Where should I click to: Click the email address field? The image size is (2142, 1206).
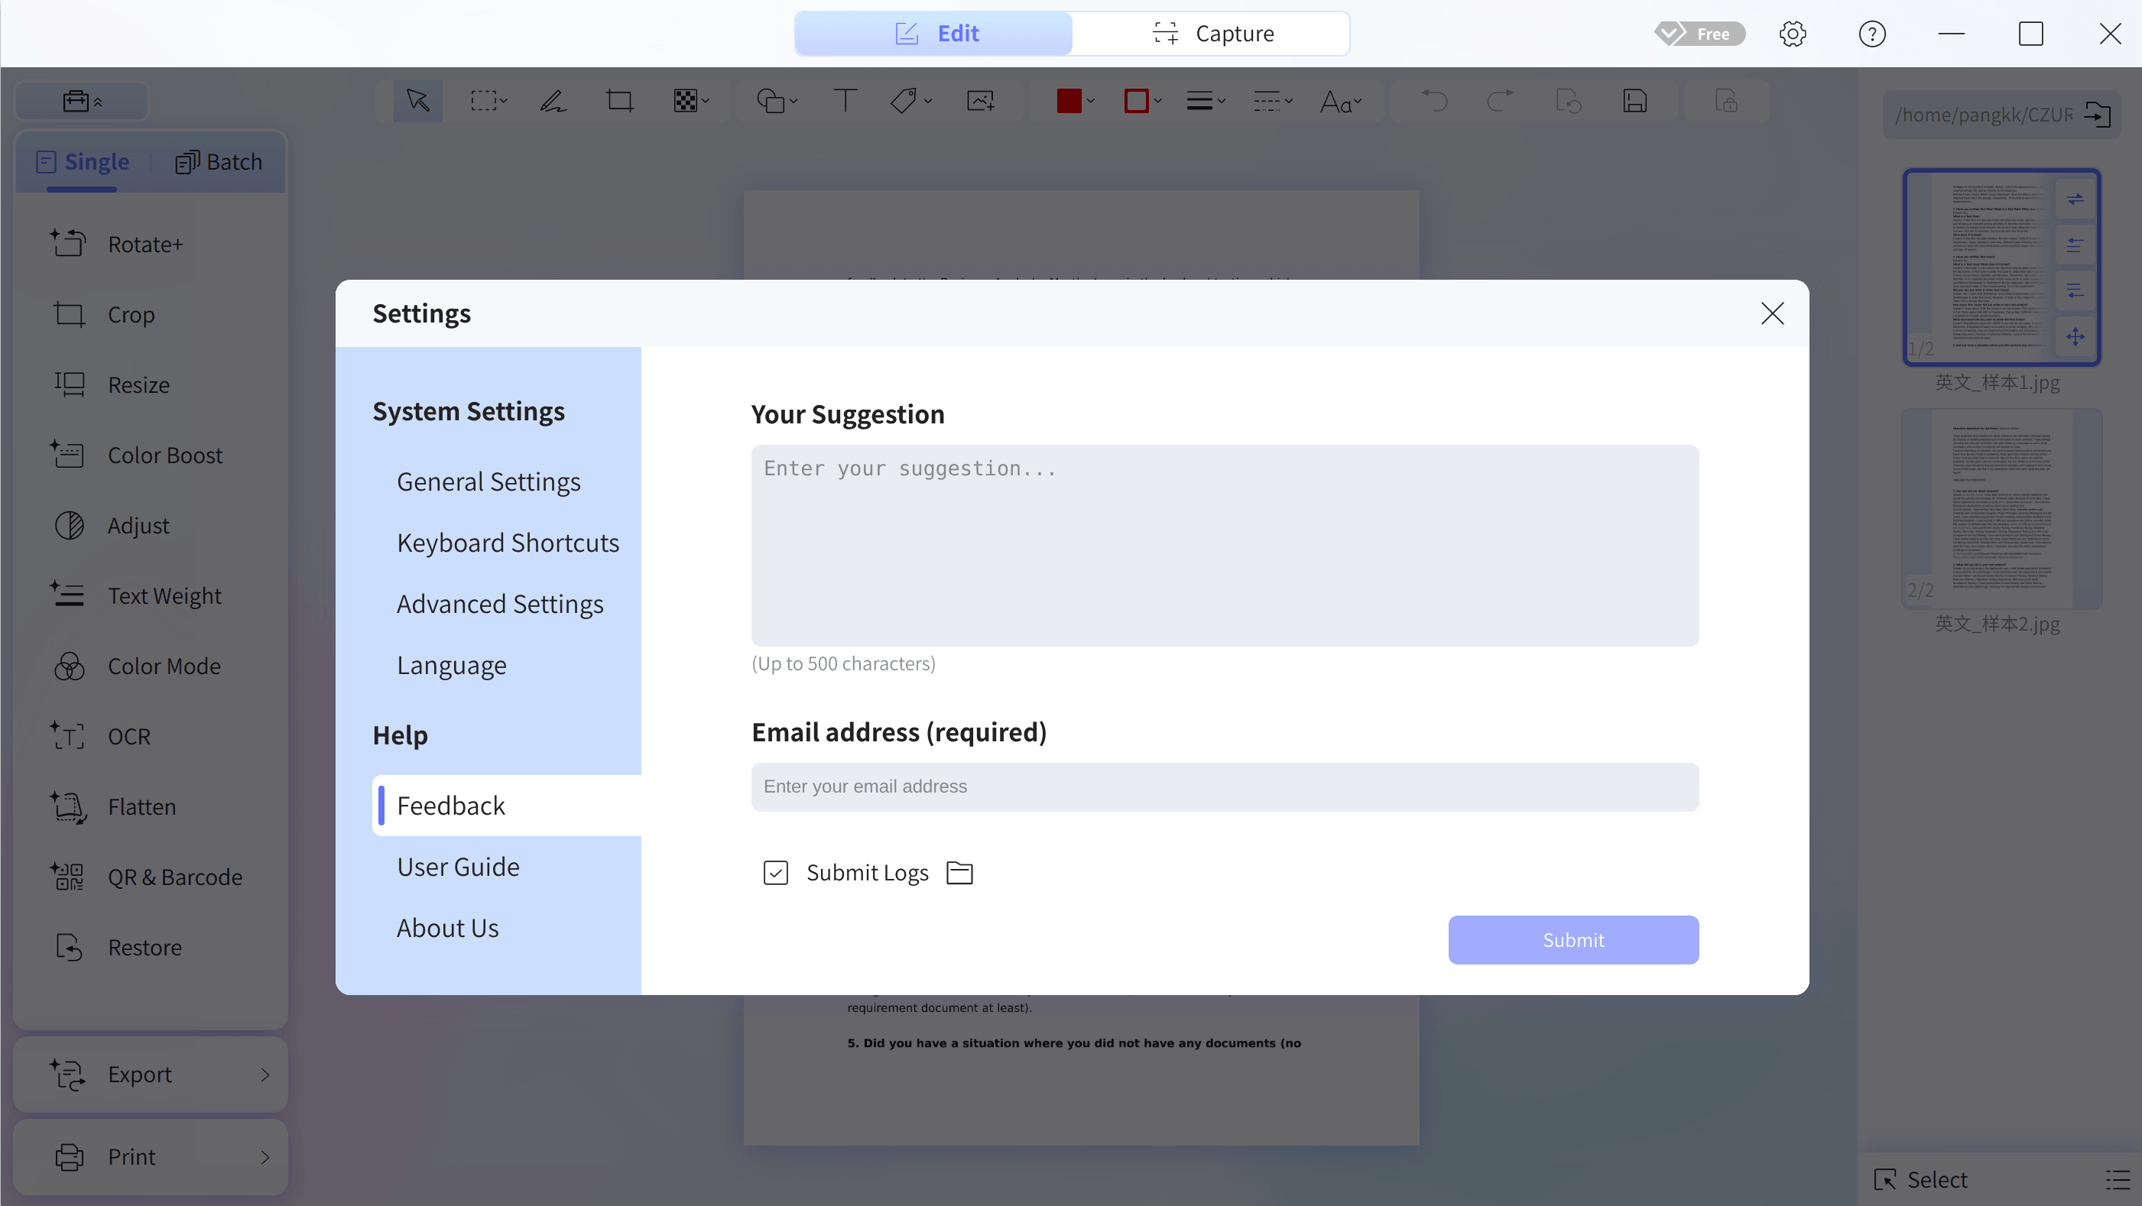click(1225, 786)
